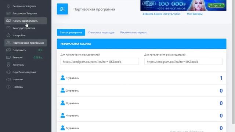Click the 3 уровень row label
Image resolution: width=235 pixels, height=132 pixels.
pyautogui.click(x=73, y=103)
